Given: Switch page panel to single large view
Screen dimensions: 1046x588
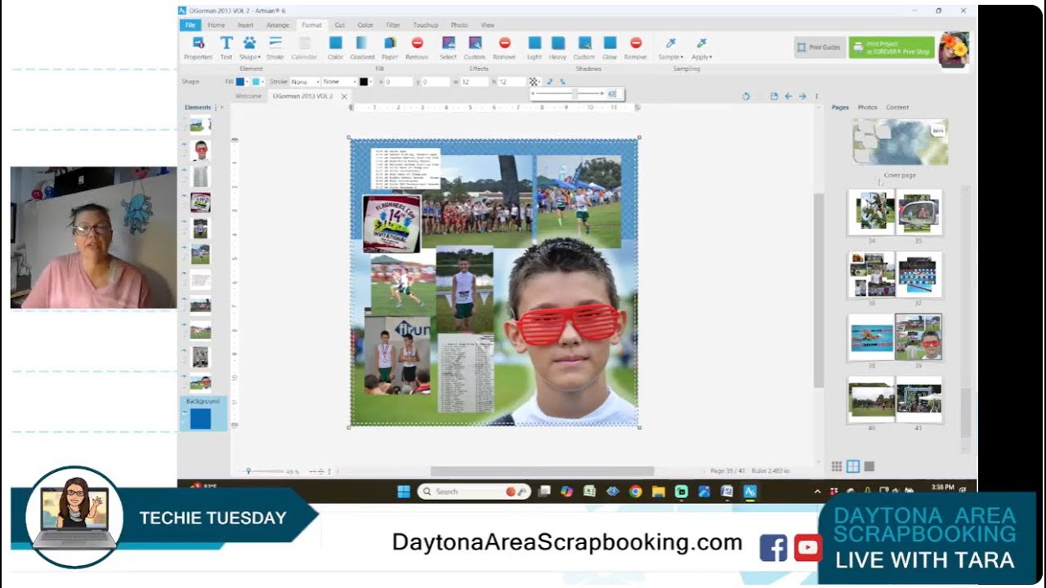Looking at the screenshot, I should point(869,466).
